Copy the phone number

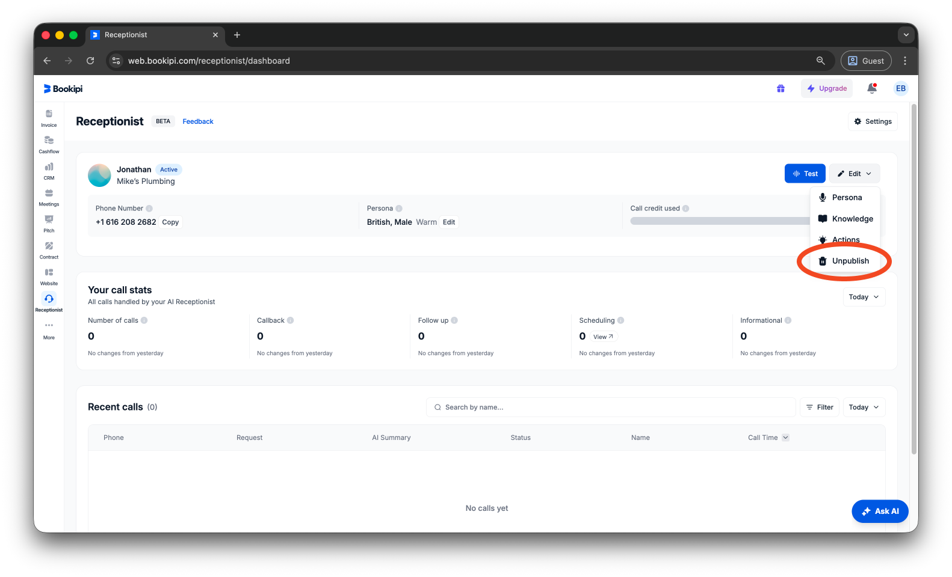(170, 222)
